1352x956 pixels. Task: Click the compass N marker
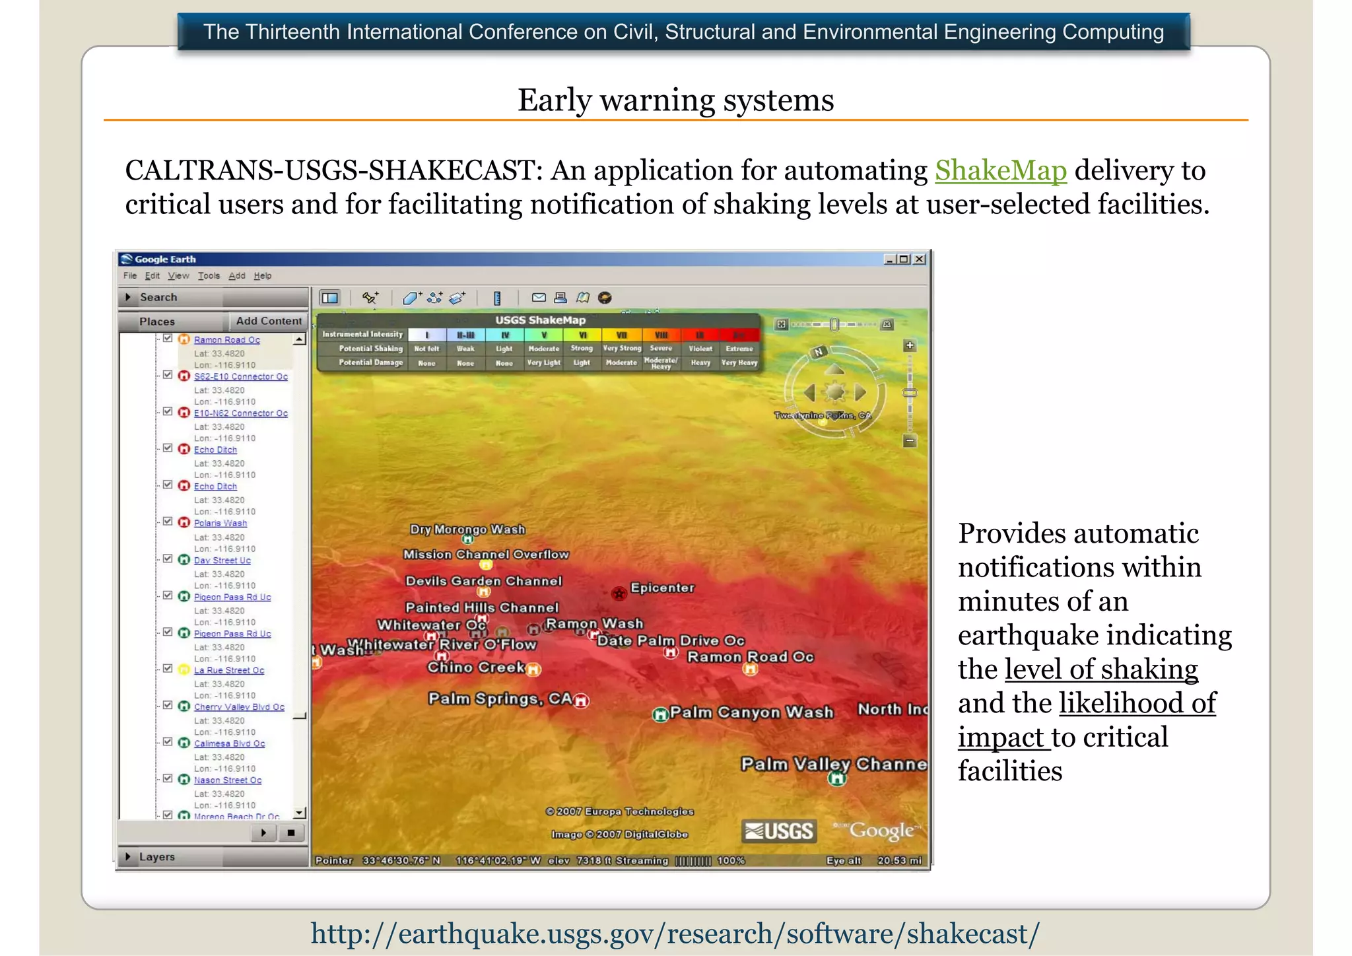819,352
